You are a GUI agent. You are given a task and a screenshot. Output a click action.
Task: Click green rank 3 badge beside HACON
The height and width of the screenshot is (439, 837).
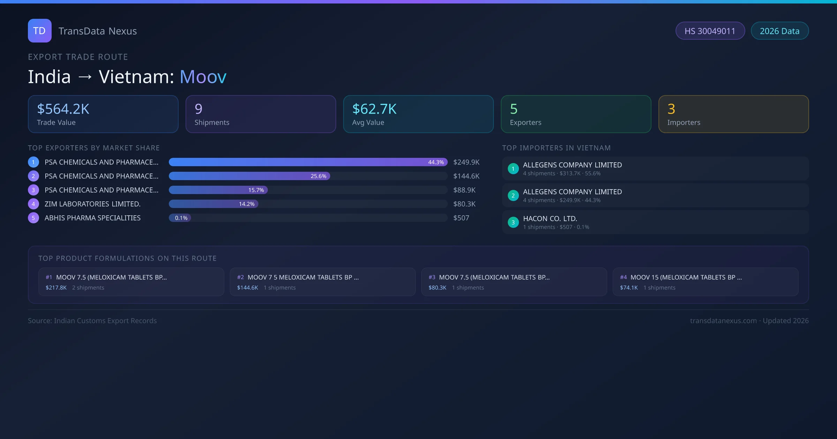point(513,222)
